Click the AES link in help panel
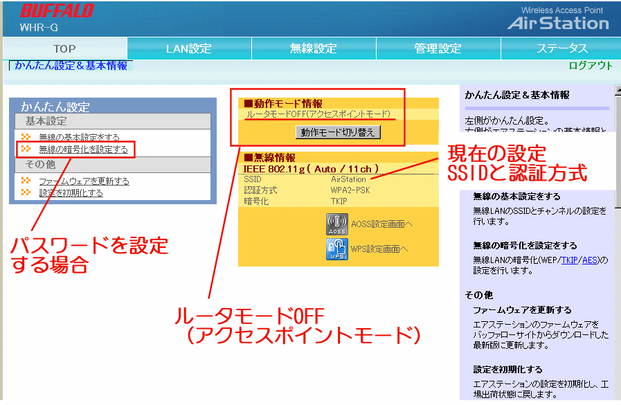621x405 pixels. pos(589,260)
